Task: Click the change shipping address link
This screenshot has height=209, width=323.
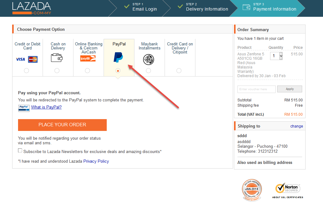Action: pos(297,126)
